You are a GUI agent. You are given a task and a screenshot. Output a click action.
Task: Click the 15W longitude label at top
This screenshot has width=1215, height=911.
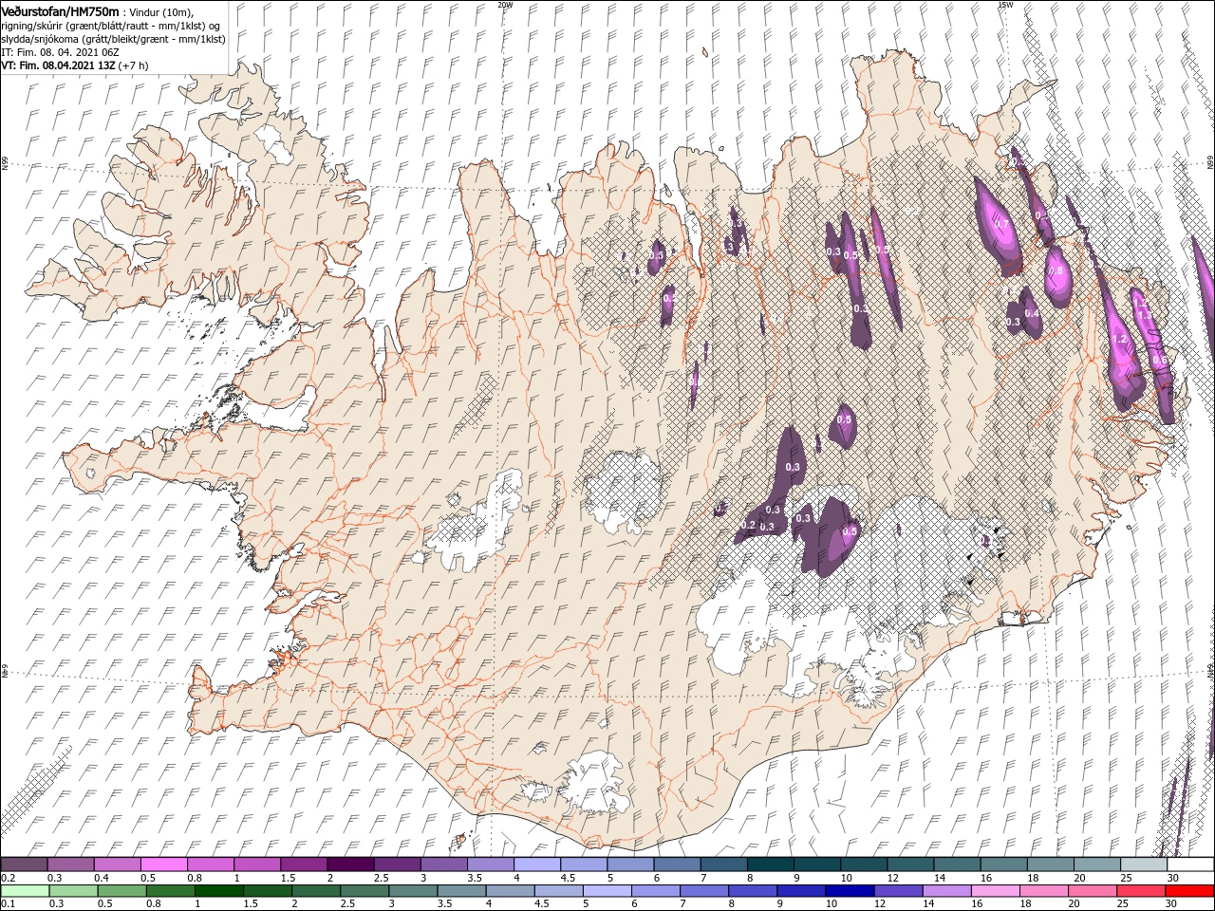pos(1005,5)
